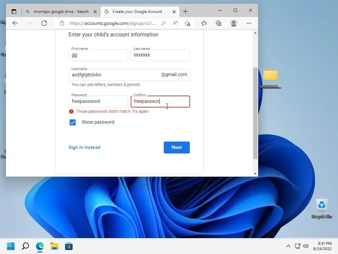Click the passwords didn't match error icon
This screenshot has width=338, height=254.
point(71,111)
